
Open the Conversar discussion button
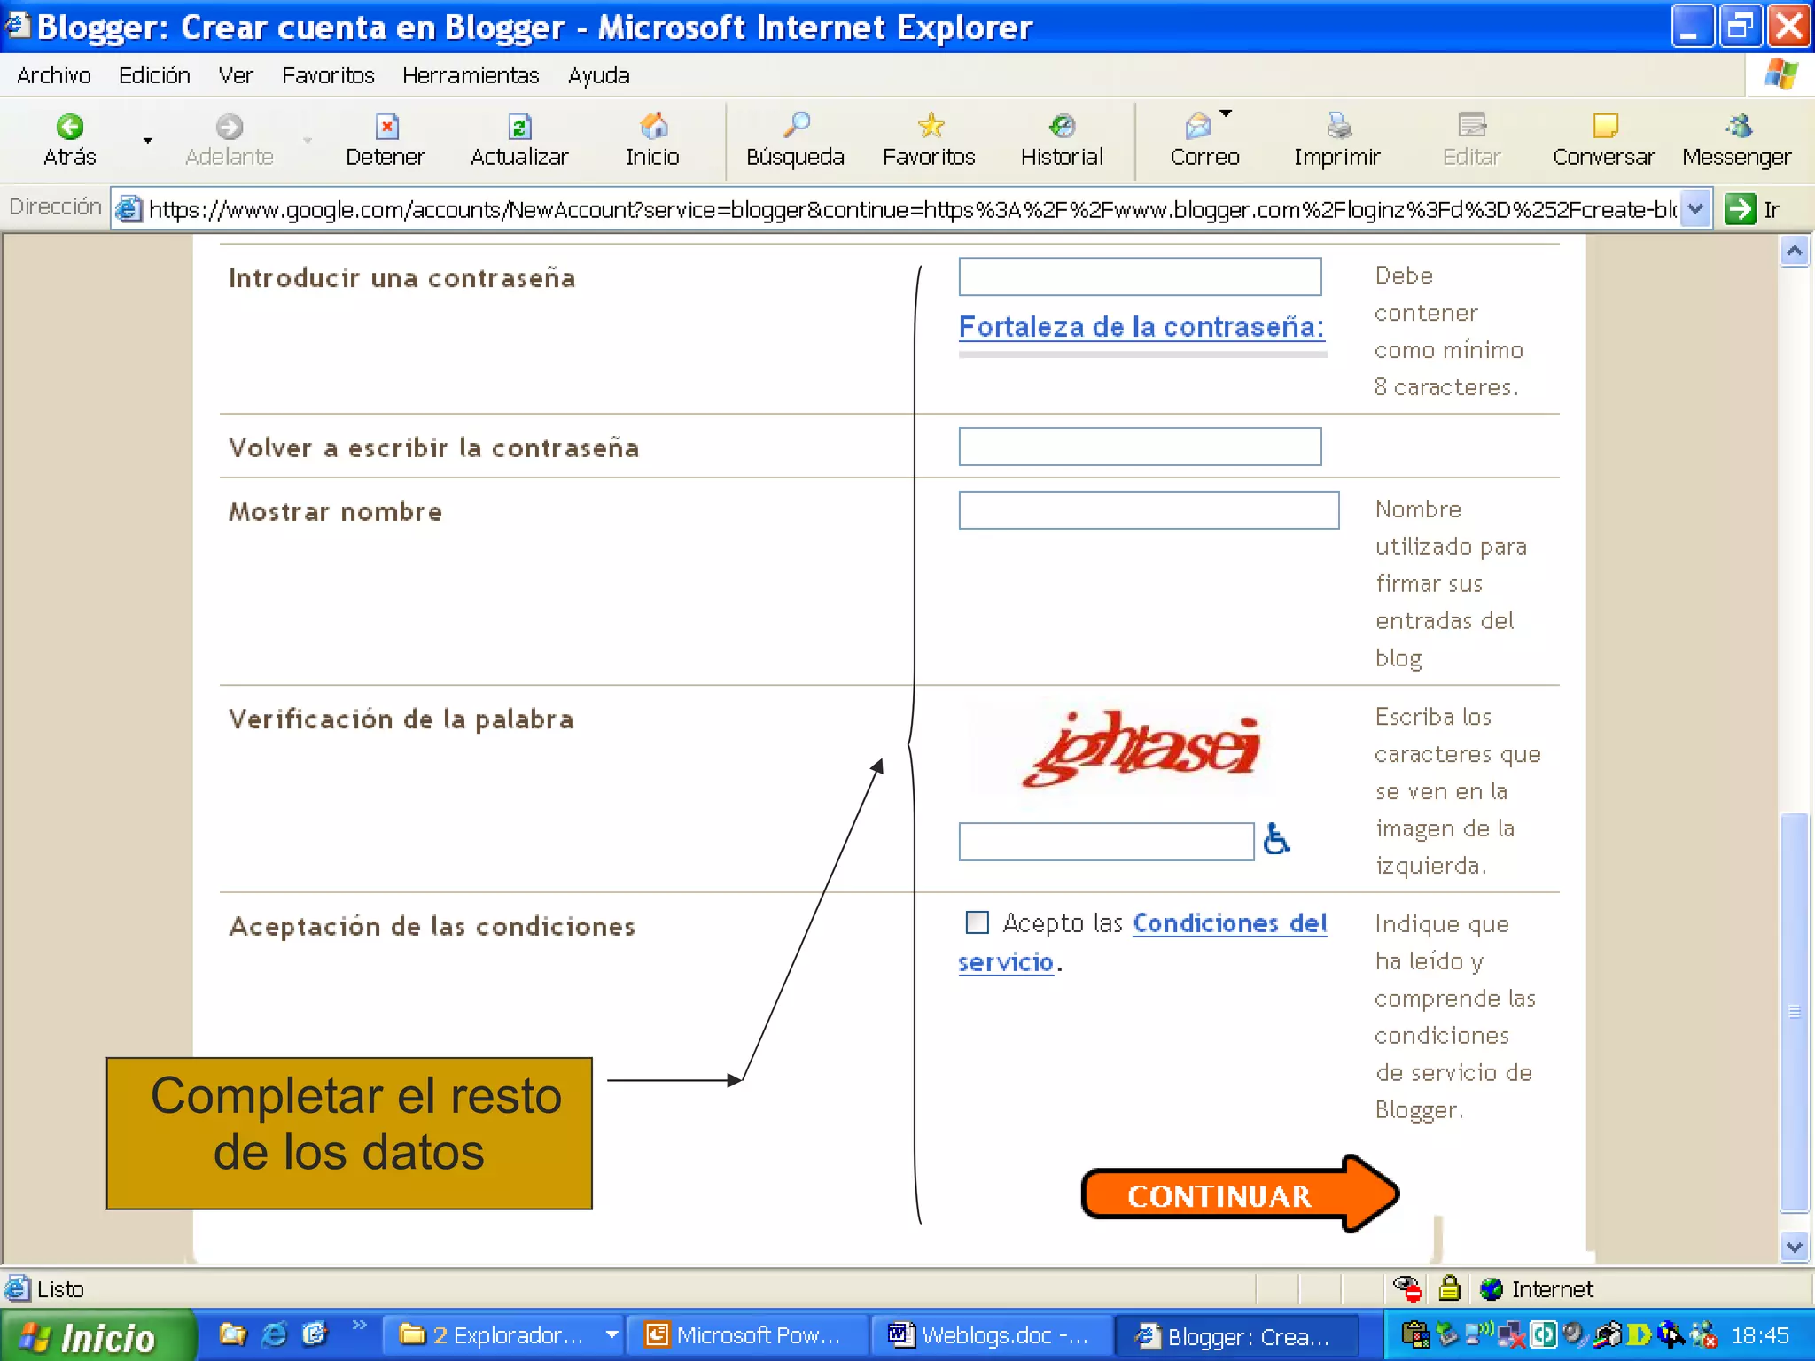pos(1604,140)
